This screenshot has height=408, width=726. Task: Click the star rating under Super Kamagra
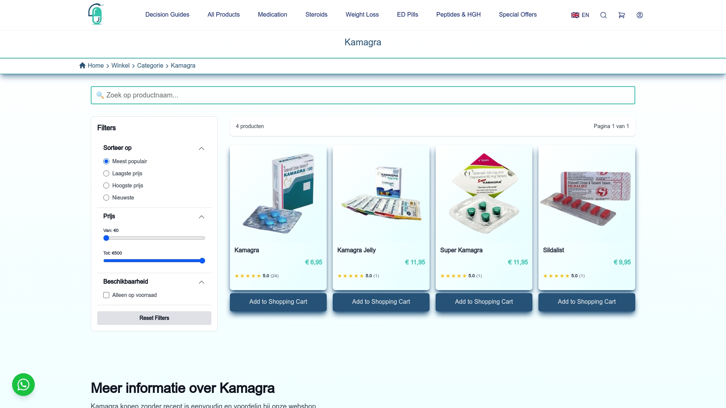[453, 276]
